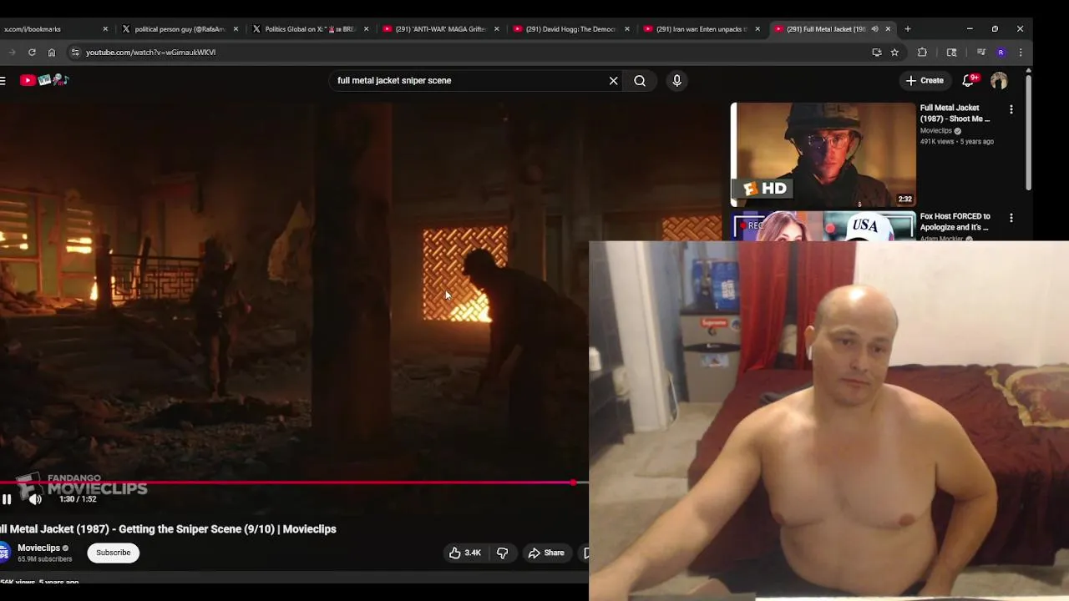This screenshot has height=601, width=1069.
Task: Click the progress bar scrubber handle
Action: (x=574, y=482)
